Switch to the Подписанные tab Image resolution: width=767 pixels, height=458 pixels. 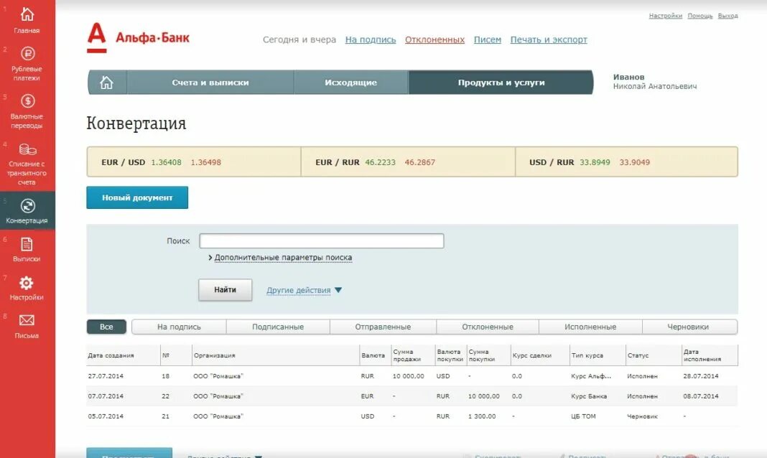coord(278,327)
